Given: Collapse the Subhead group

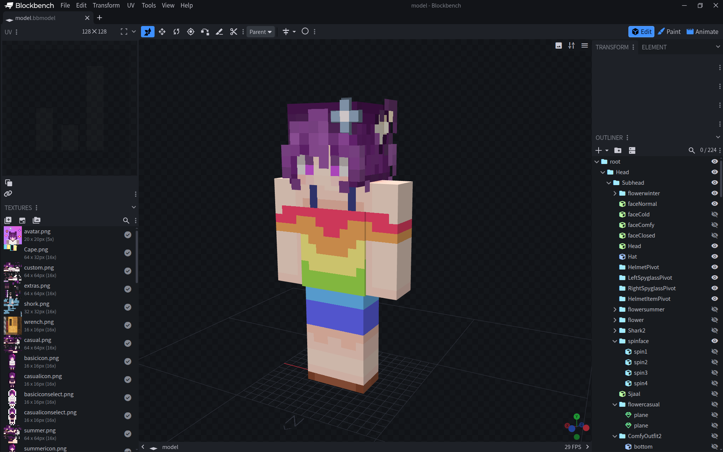Looking at the screenshot, I should tap(609, 183).
